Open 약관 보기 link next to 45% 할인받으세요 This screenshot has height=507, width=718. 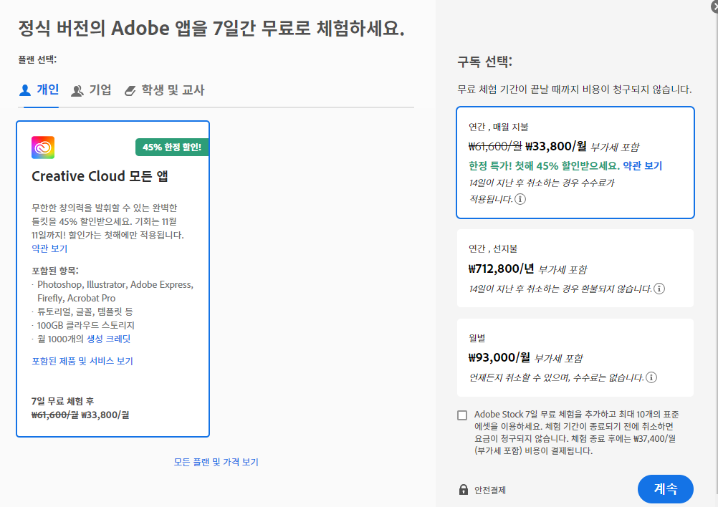[x=643, y=165]
